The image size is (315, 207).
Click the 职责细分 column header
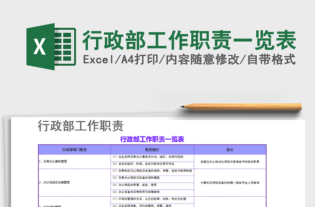(152, 150)
